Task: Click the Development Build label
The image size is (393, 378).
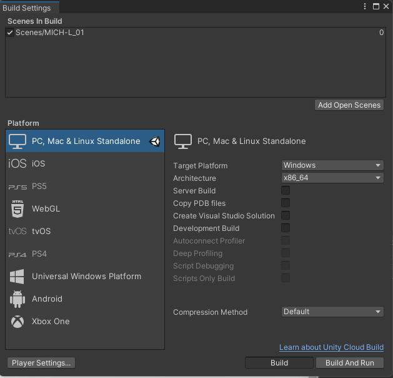Action: 206,228
